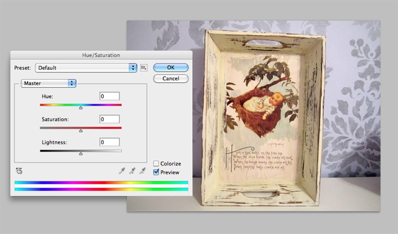Uncheck the Preview checkbox
Viewport: 398px width, 234px height.
(156, 172)
